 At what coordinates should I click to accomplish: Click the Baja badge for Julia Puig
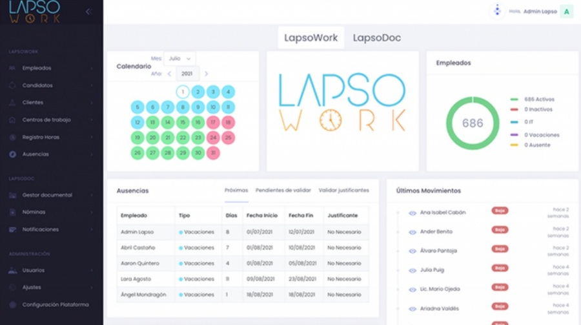coord(500,268)
